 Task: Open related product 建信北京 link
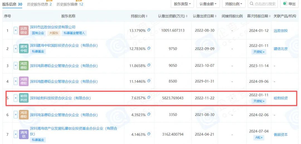[x=281, y=49]
